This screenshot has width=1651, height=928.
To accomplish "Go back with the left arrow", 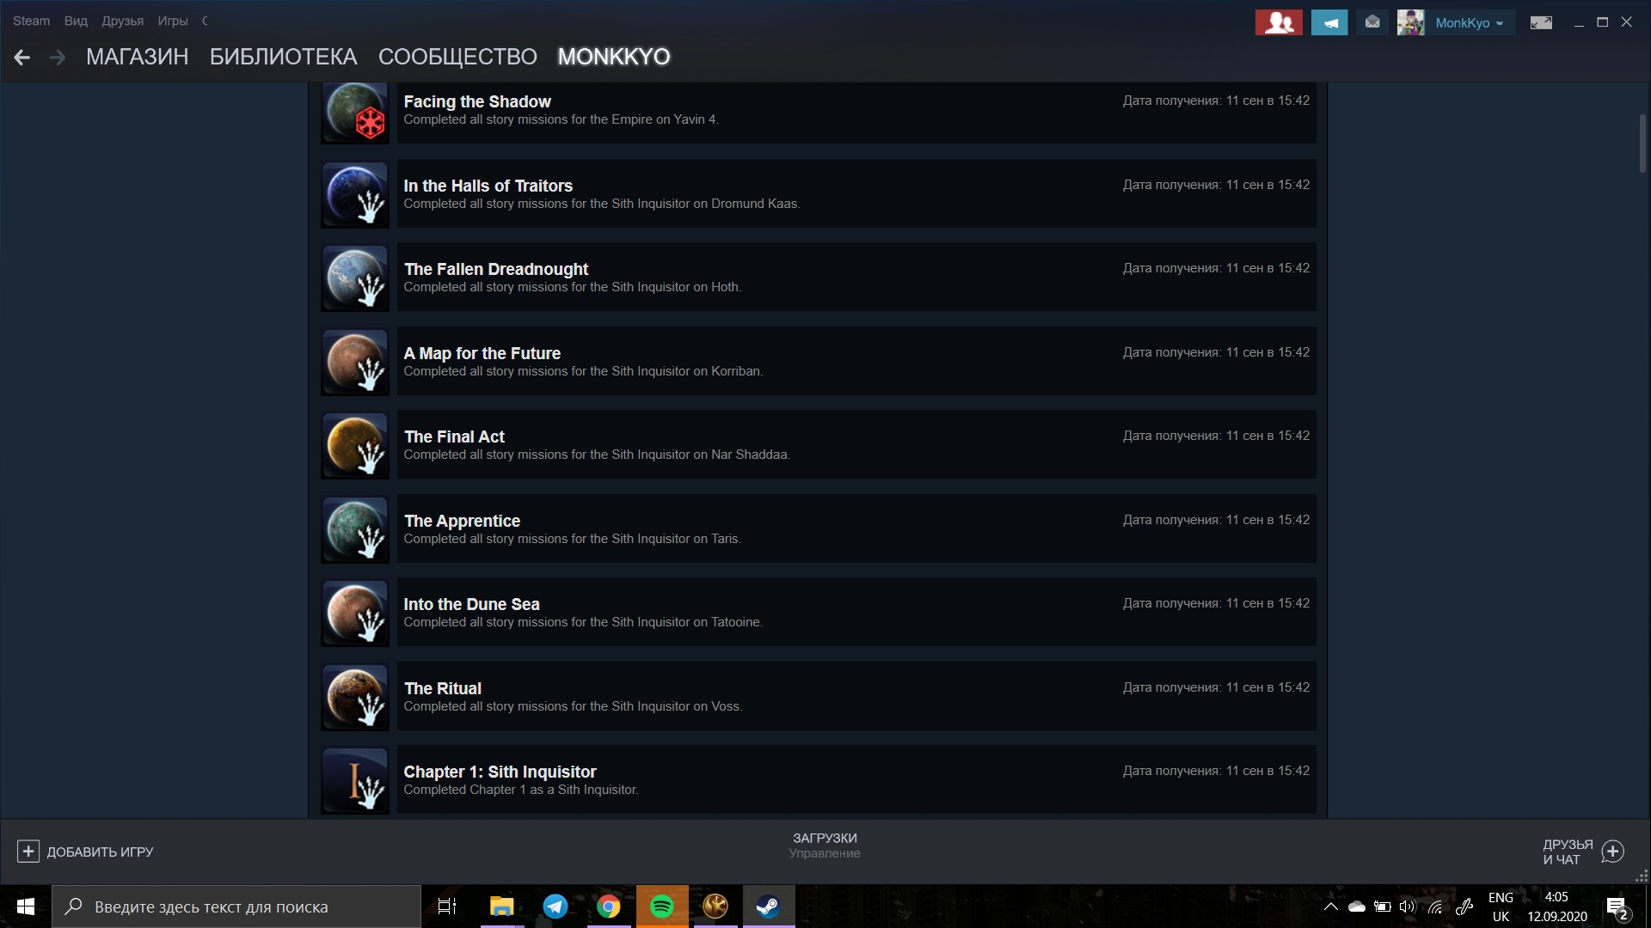I will pyautogui.click(x=22, y=57).
